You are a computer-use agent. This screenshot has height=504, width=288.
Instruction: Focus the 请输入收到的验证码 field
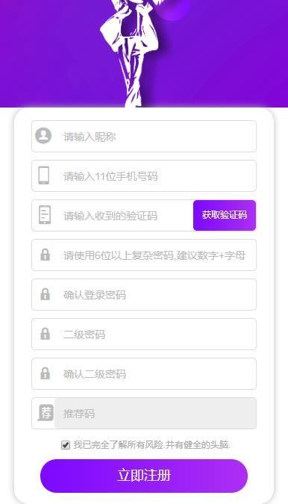113,215
